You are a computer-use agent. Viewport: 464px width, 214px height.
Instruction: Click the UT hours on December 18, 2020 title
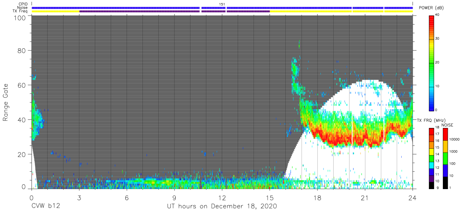(222, 206)
